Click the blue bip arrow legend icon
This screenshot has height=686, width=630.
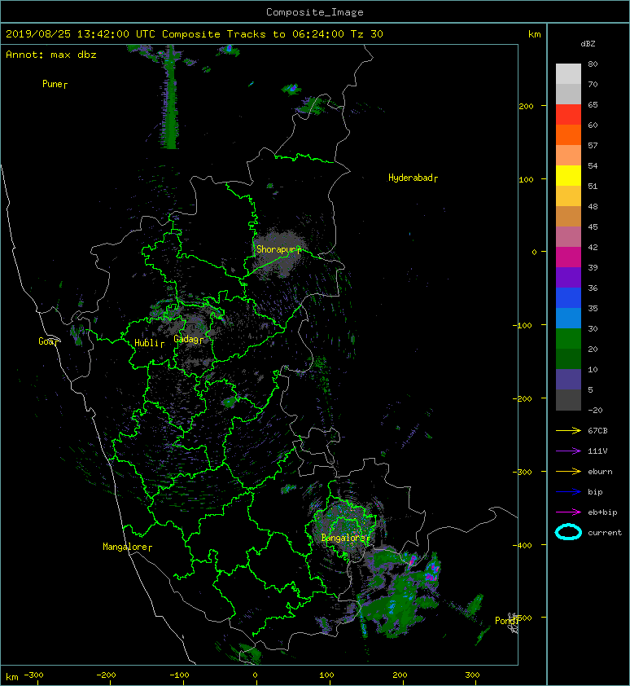click(568, 492)
